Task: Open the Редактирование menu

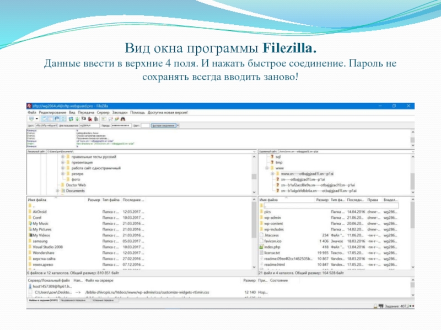Action: pyautogui.click(x=52, y=113)
